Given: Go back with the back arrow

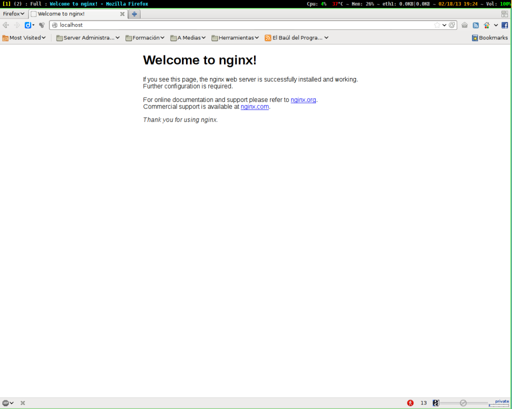Looking at the screenshot, I should pyautogui.click(x=6, y=25).
